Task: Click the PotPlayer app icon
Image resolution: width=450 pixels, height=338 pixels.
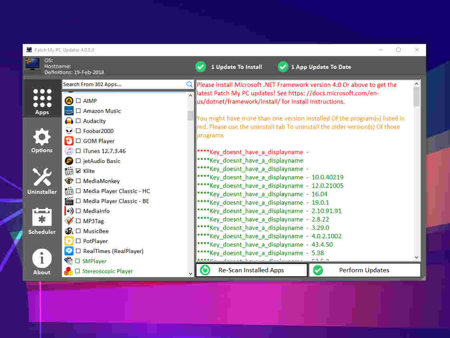Action: point(69,241)
